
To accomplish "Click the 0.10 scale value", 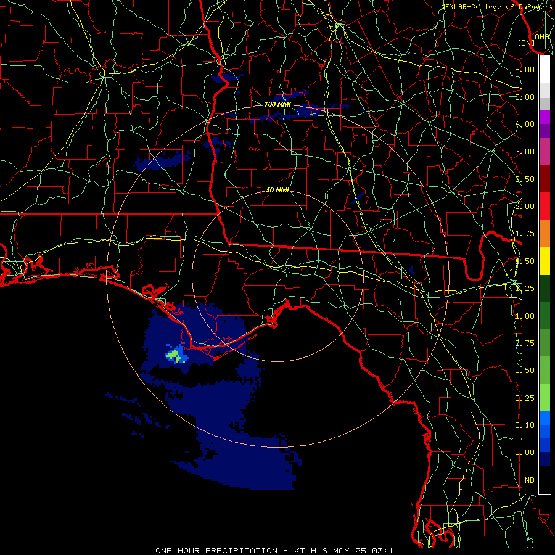I will pos(525,425).
